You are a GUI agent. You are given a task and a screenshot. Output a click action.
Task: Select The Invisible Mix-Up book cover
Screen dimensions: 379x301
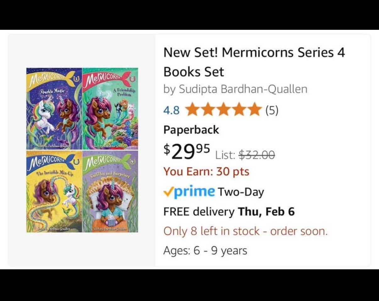point(54,191)
